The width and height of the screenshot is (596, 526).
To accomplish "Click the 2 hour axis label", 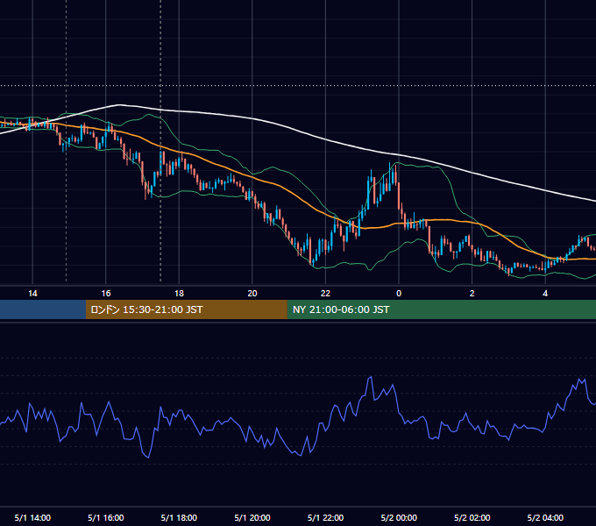I will click(472, 294).
